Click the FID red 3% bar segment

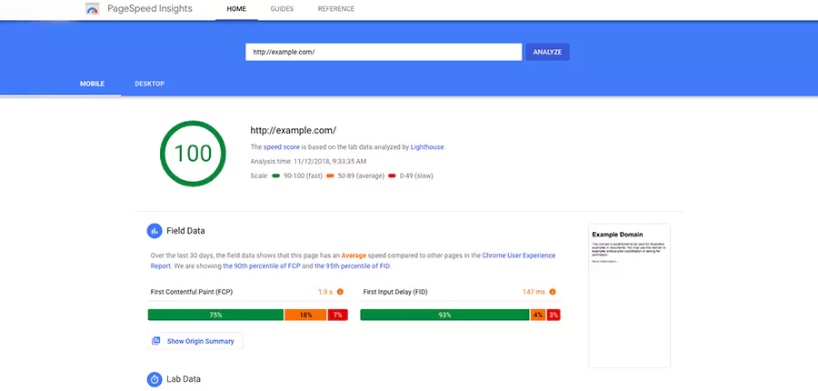pyautogui.click(x=554, y=315)
